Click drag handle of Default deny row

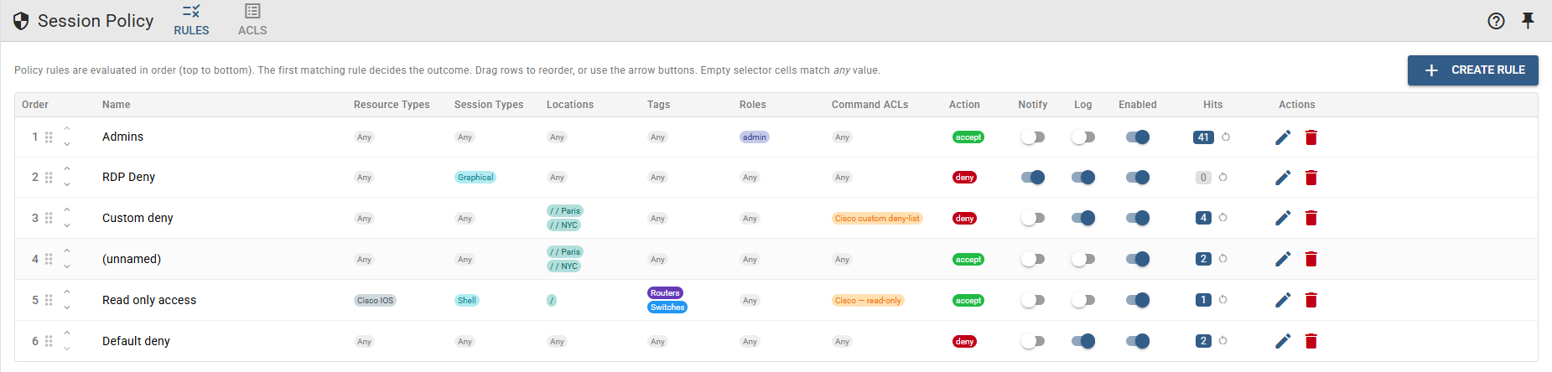point(49,341)
